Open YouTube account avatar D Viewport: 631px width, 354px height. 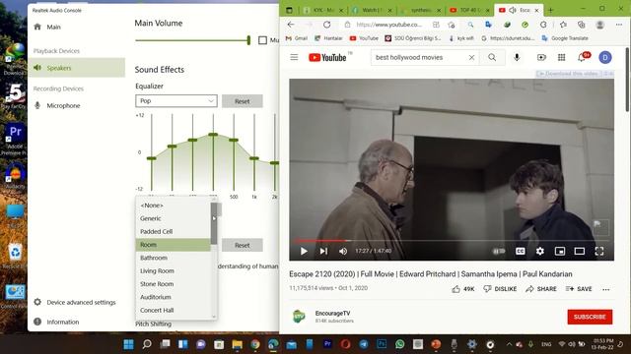(x=604, y=57)
